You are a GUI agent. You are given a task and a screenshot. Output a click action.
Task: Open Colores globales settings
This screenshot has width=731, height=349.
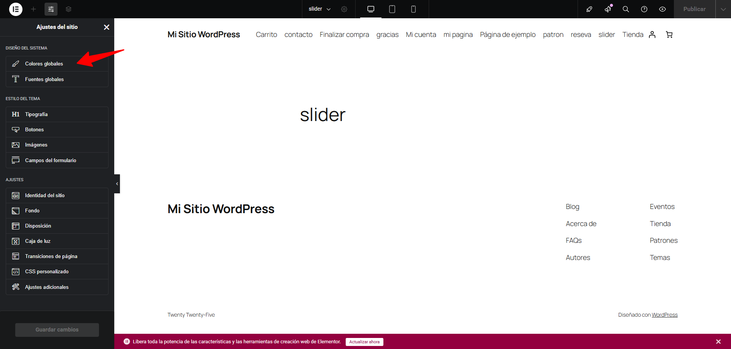(x=57, y=64)
